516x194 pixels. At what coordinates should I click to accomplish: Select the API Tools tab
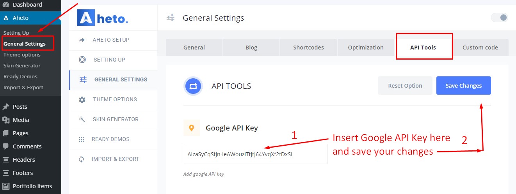point(423,48)
